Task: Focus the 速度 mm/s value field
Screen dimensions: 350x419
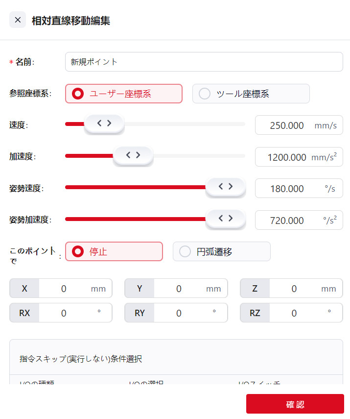Action: pos(287,125)
